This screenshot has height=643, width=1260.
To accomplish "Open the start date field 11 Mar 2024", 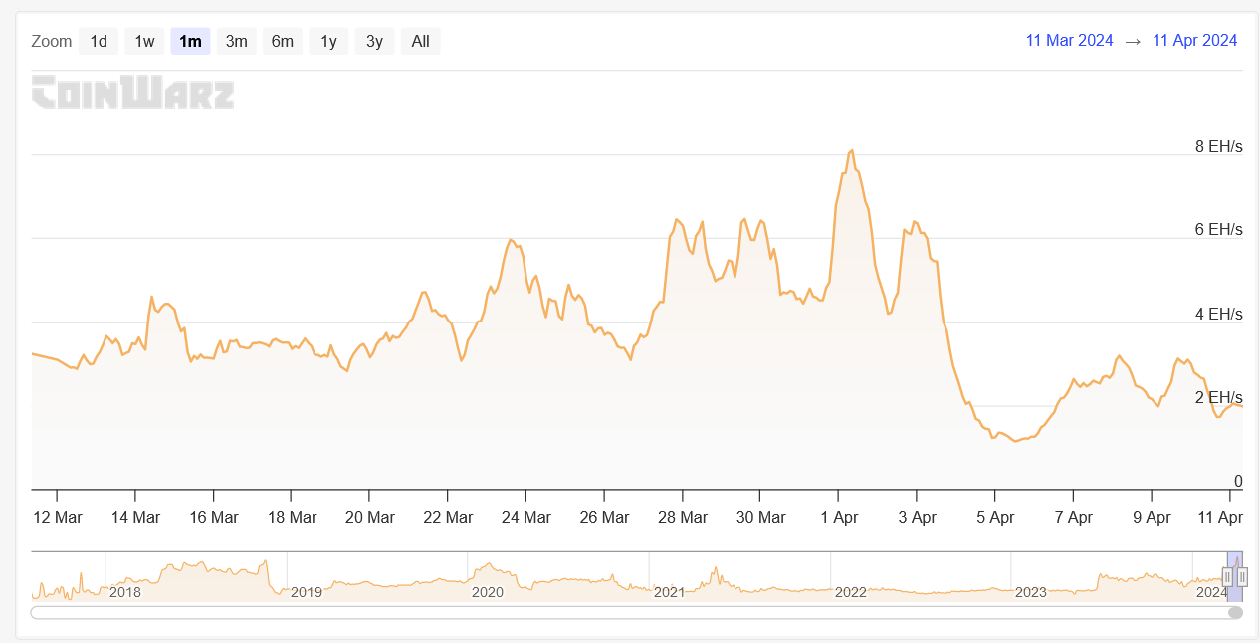I will click(x=1069, y=41).
